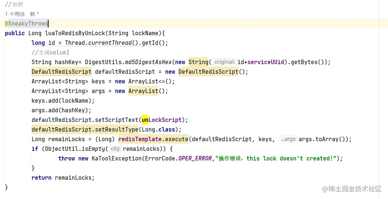
Task: Click highlighted 'DefaultRedisScript' type declaration
Action: 61,72
